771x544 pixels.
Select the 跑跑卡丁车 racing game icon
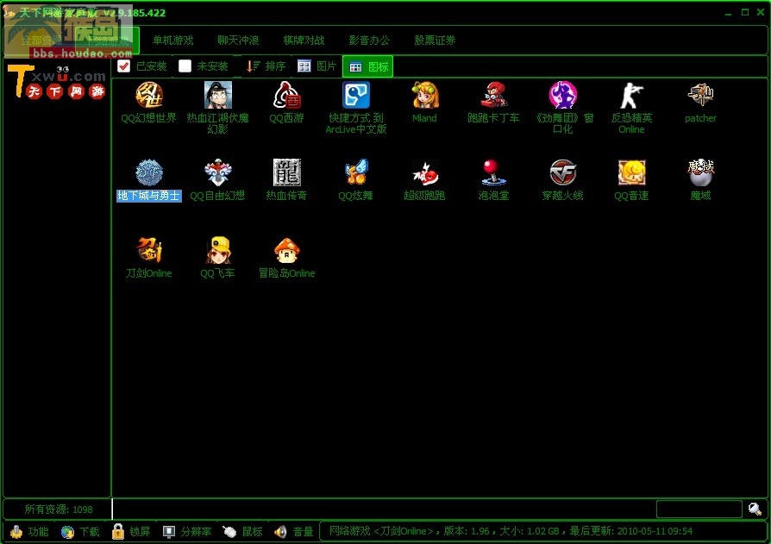493,96
